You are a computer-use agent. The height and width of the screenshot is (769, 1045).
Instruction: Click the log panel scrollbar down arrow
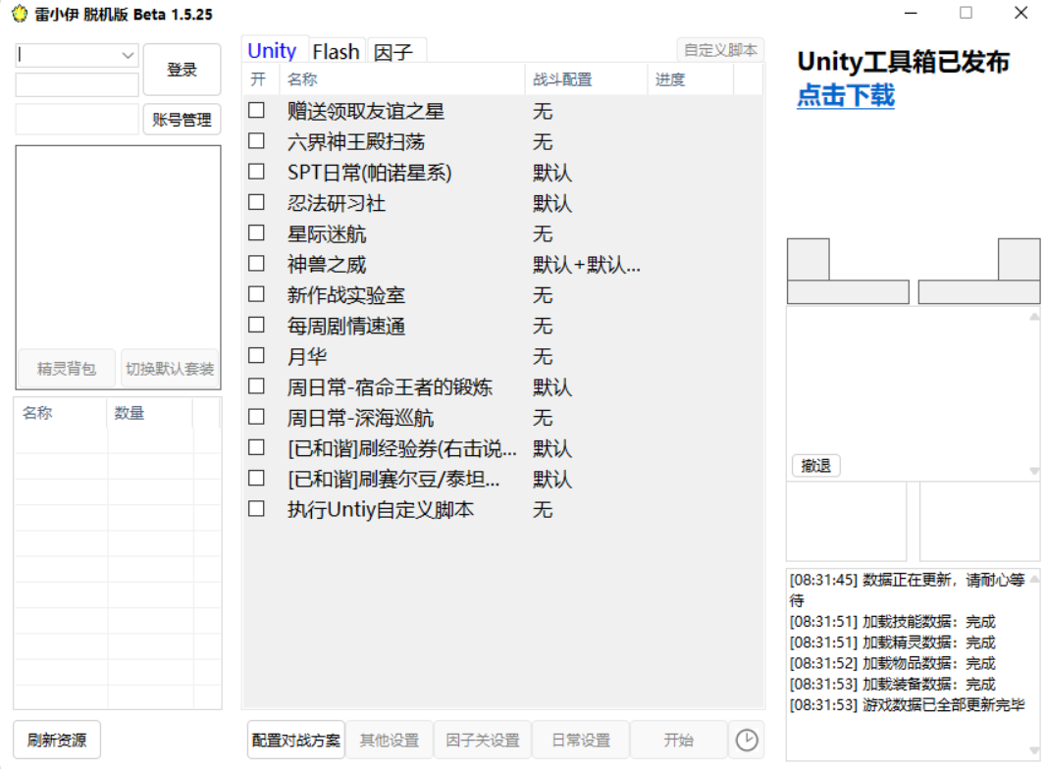point(1033,750)
